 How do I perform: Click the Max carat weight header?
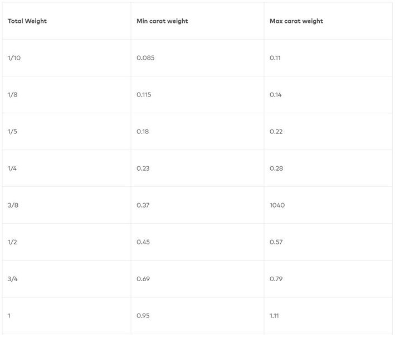pos(296,21)
